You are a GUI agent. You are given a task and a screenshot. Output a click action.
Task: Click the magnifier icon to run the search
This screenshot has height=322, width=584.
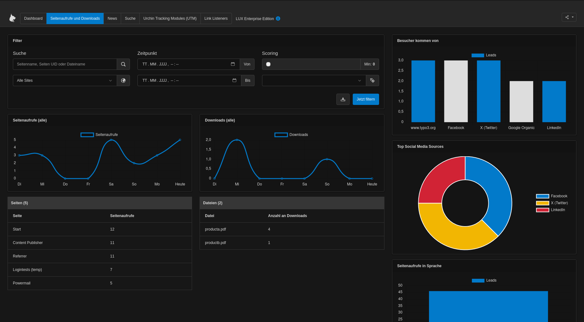click(123, 64)
